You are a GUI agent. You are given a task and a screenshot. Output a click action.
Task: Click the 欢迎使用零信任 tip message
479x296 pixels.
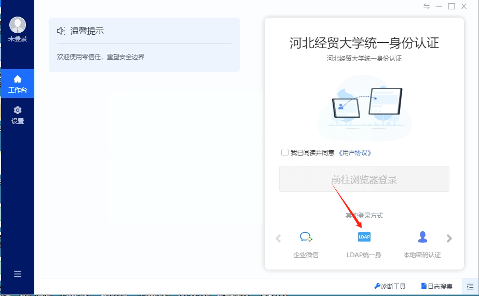[101, 57]
